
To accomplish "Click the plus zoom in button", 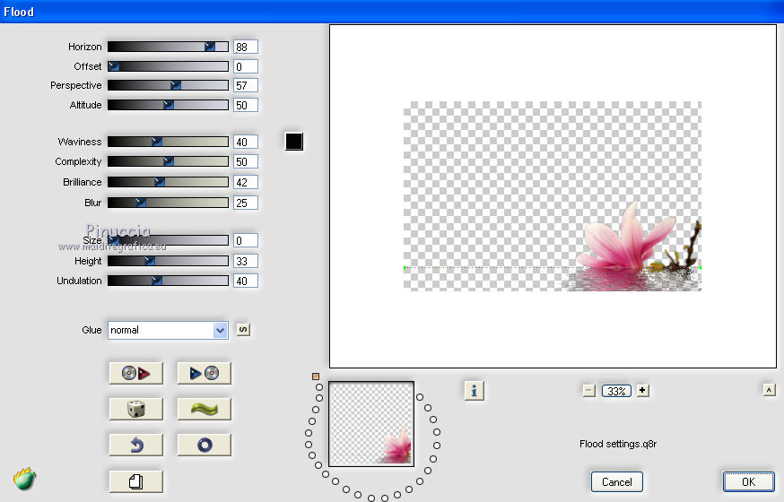I will pos(643,390).
